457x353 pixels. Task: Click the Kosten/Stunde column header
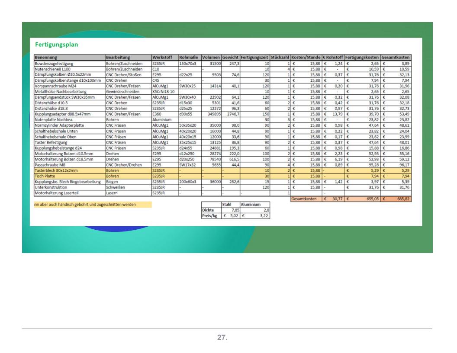(x=306, y=57)
